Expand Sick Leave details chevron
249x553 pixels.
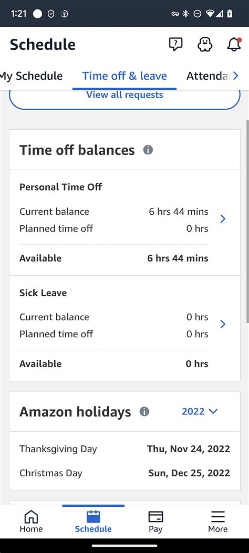tap(223, 324)
